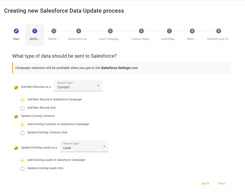Click the Back button
This screenshot has height=194, width=245.
point(205,183)
